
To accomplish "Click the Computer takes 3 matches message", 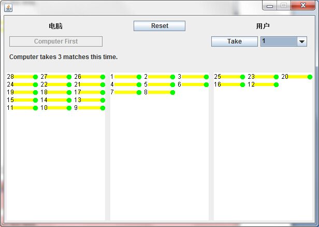I will 64,57.
